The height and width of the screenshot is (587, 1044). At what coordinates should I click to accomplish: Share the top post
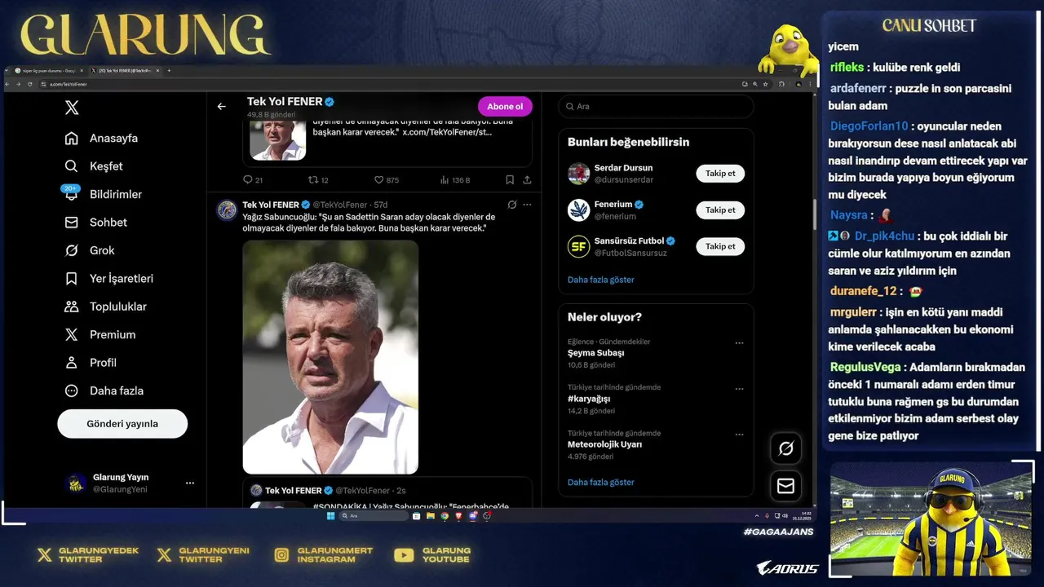point(527,180)
